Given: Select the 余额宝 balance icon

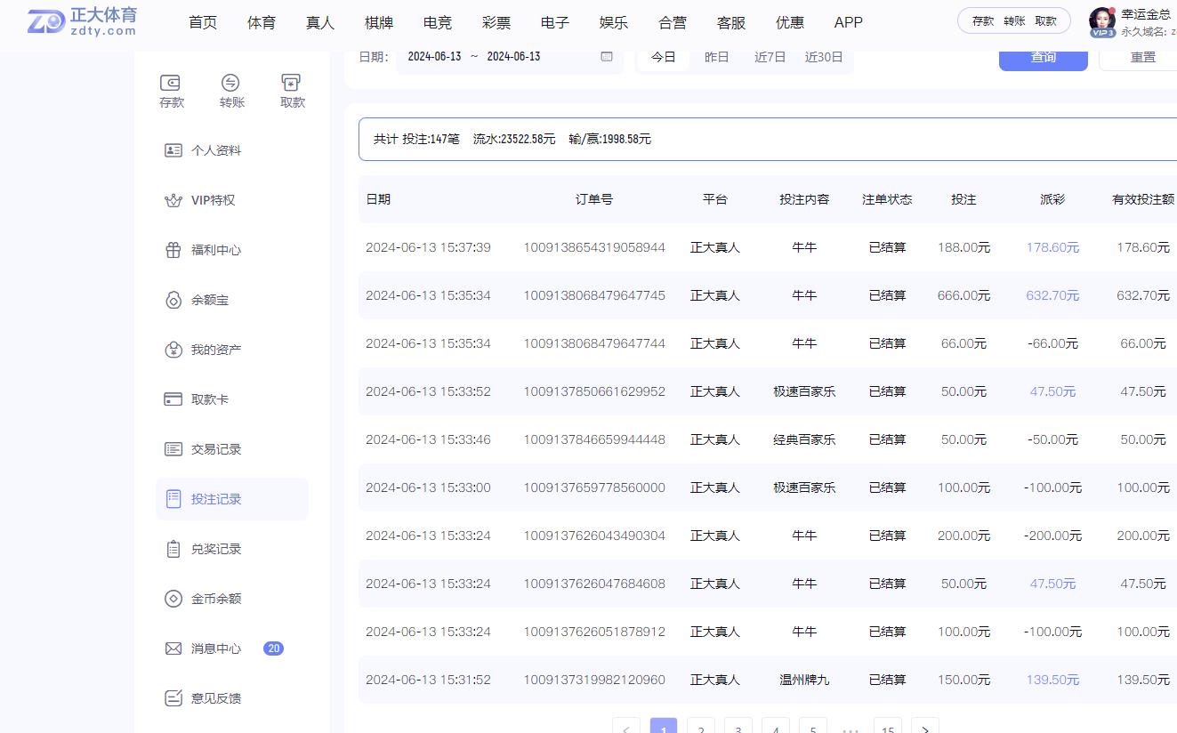Looking at the screenshot, I should (x=173, y=300).
